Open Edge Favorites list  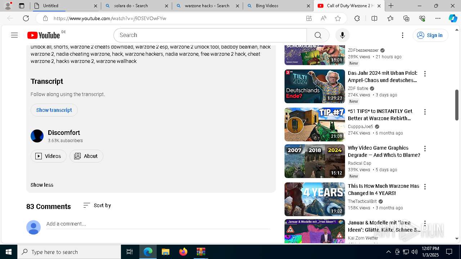click(390, 18)
